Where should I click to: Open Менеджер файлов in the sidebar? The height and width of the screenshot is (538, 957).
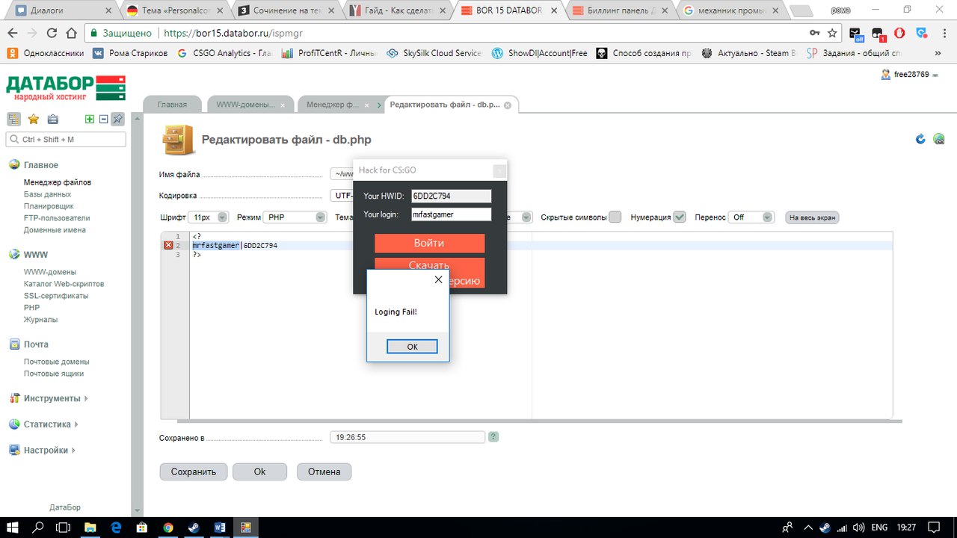pyautogui.click(x=58, y=182)
